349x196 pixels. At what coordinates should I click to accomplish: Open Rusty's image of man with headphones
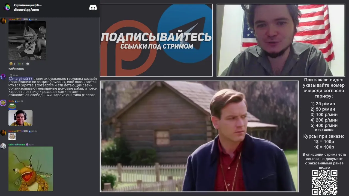point(20,118)
